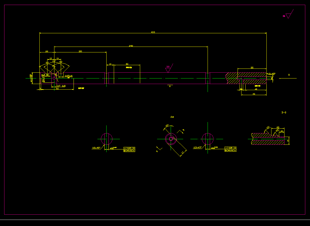Screen dimensions: 310x226
Task: Select the 15 dimension in section B-B
Action: (288, 141)
